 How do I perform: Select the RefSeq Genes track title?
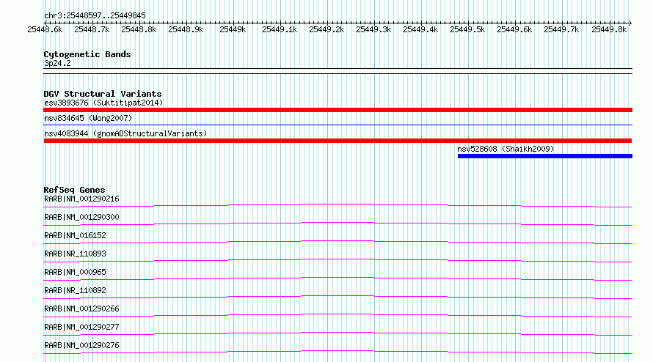click(x=75, y=190)
